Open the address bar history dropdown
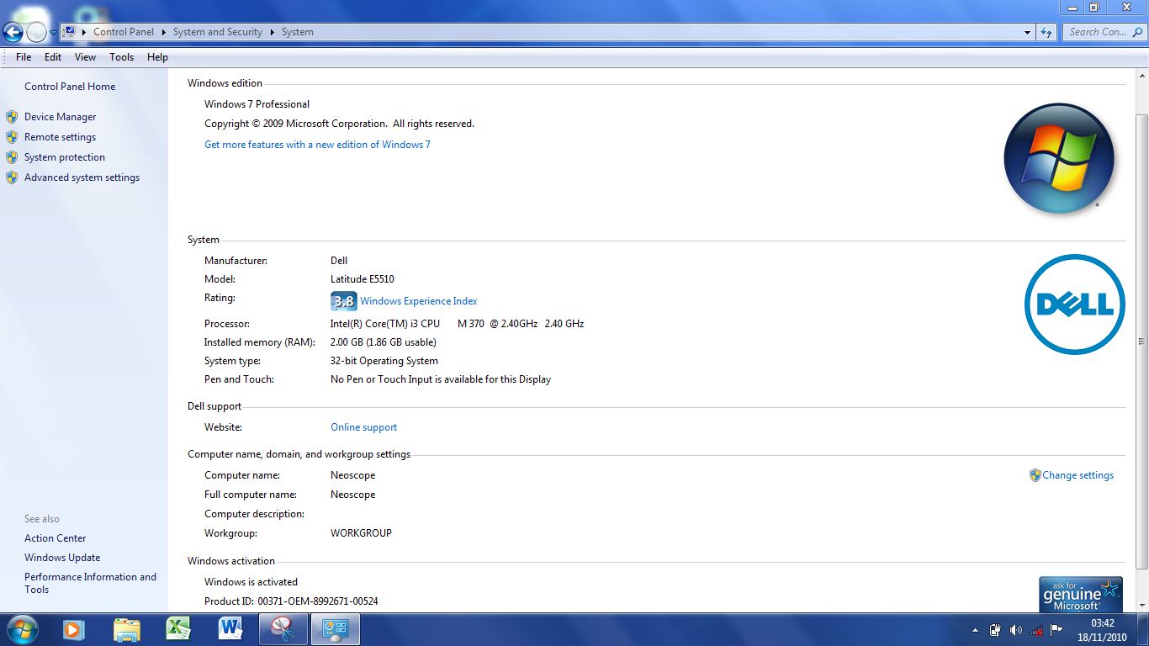The image size is (1149, 646). click(1028, 32)
